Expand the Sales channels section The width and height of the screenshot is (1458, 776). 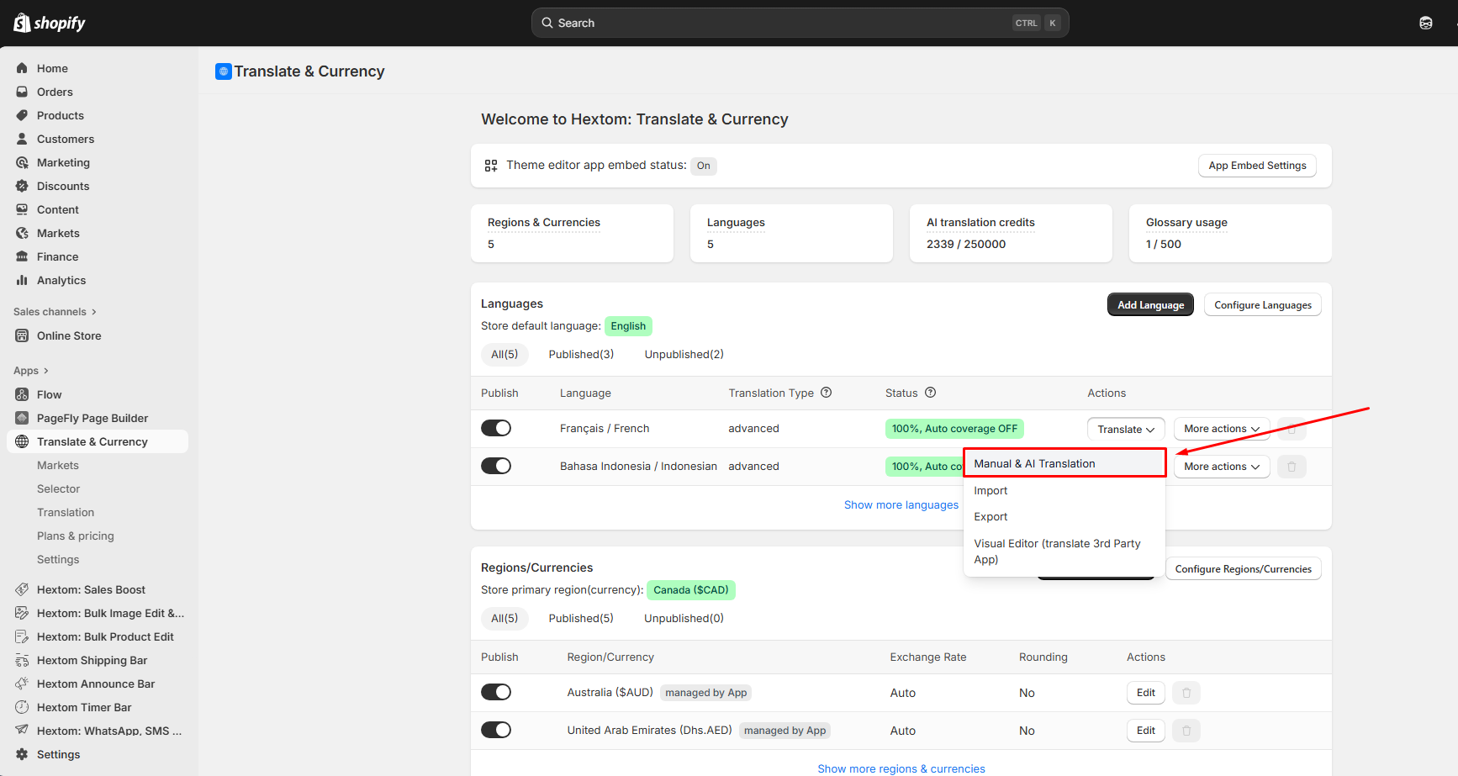pyautogui.click(x=55, y=312)
